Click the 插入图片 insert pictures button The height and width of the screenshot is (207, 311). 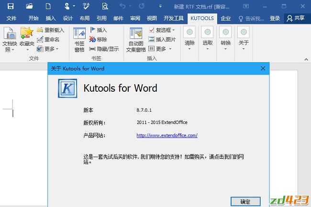tap(162, 39)
